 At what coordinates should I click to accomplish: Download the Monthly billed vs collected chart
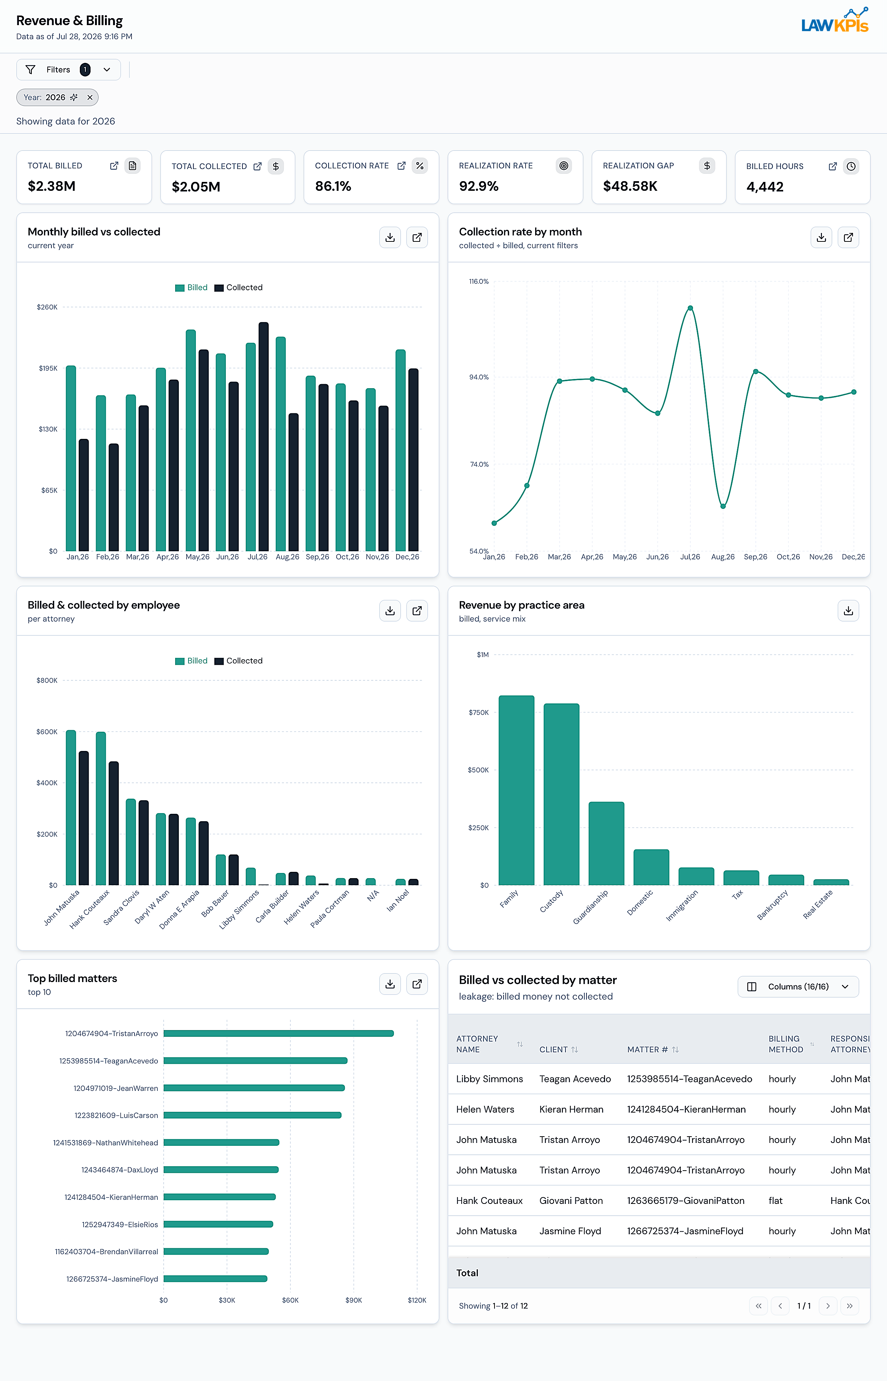tap(390, 237)
